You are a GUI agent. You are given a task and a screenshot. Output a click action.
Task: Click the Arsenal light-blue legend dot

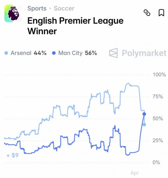[x=6, y=53]
